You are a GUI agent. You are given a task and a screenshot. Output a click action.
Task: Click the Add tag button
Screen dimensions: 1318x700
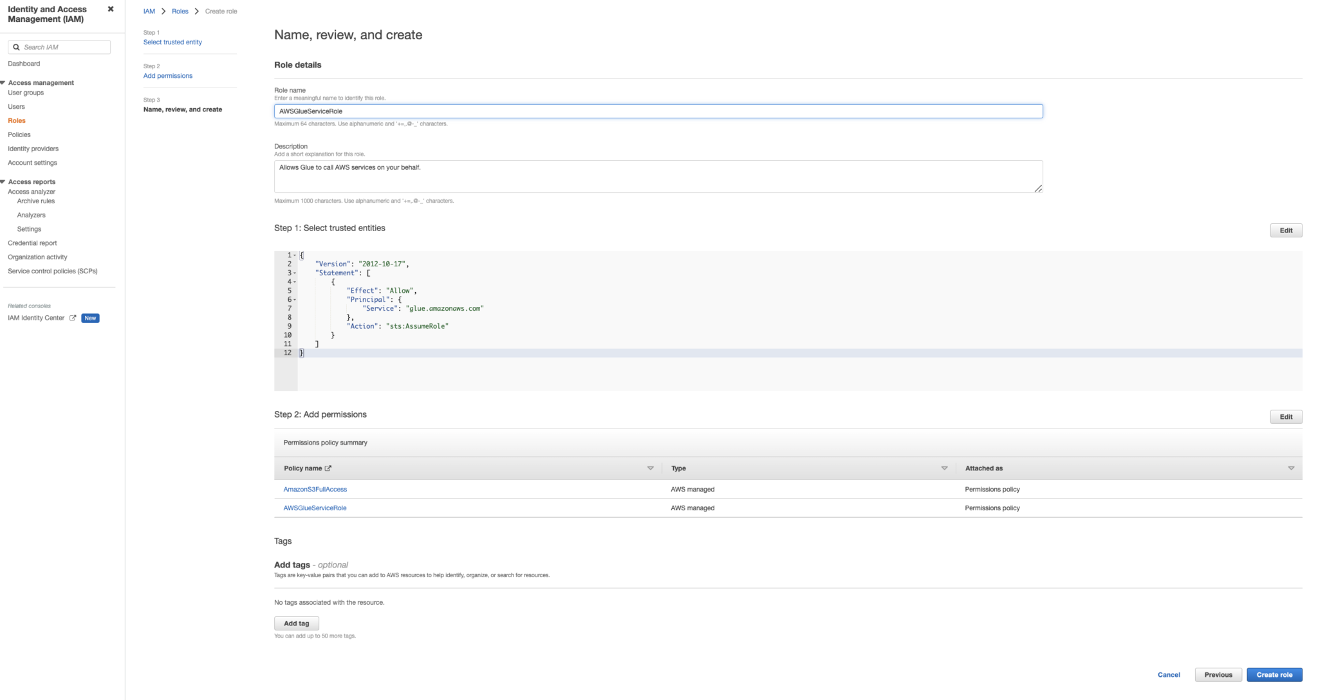(x=297, y=623)
